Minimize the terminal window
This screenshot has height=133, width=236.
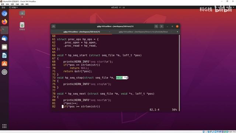point(167,26)
